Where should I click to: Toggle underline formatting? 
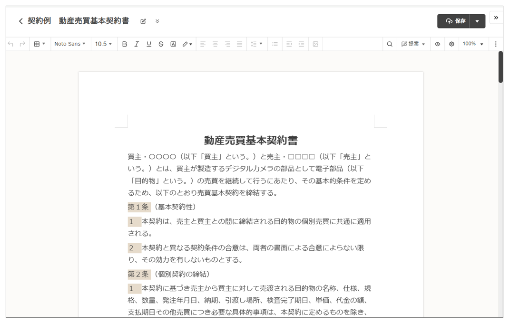coord(149,44)
